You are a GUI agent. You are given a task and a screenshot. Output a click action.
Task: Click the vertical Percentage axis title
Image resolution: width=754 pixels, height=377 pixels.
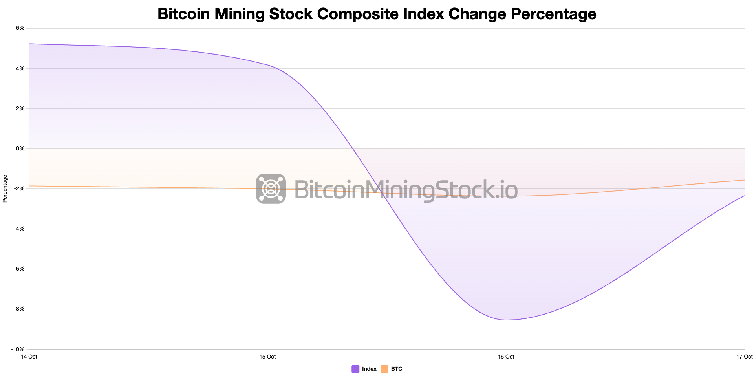point(5,188)
